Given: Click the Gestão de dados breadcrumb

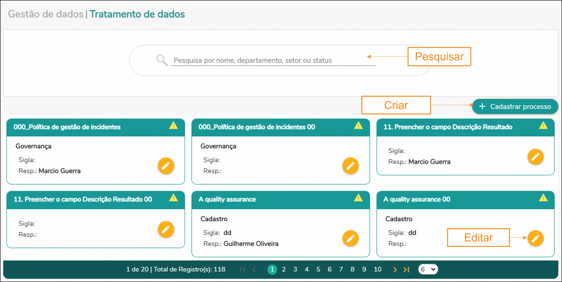Looking at the screenshot, I should [x=46, y=14].
